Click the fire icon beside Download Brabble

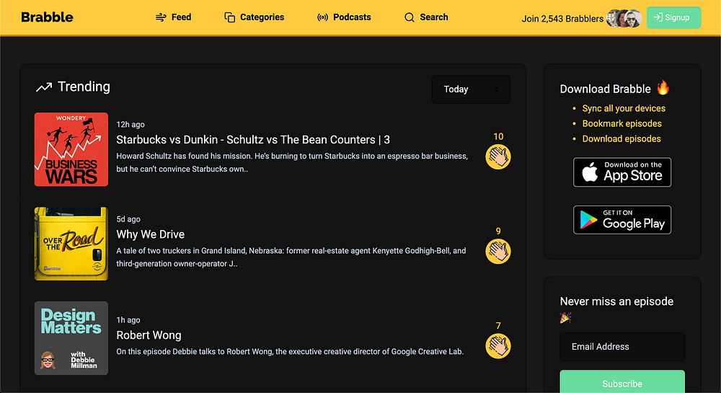tap(663, 87)
